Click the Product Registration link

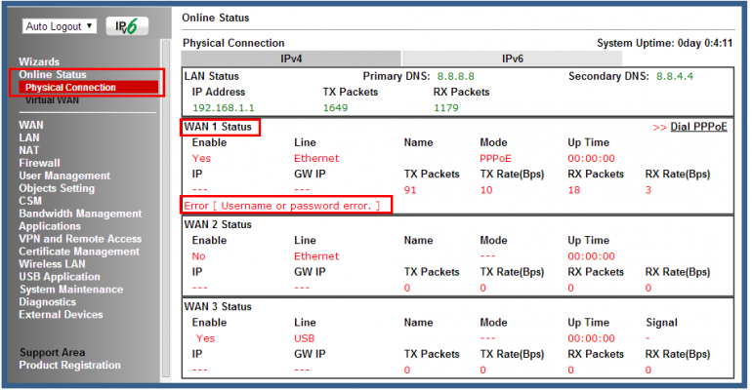[x=70, y=366]
